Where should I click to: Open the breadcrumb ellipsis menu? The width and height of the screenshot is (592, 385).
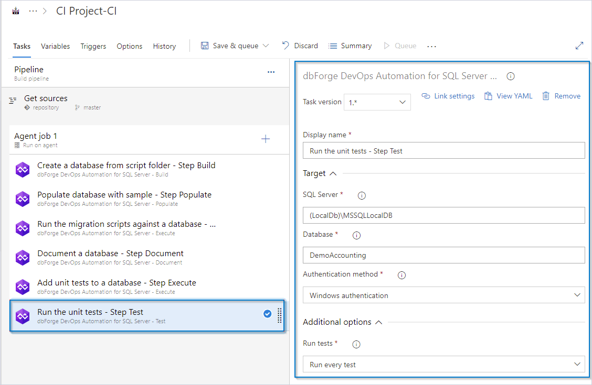pos(33,11)
